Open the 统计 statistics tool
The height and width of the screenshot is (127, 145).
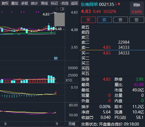(x=34, y=3)
